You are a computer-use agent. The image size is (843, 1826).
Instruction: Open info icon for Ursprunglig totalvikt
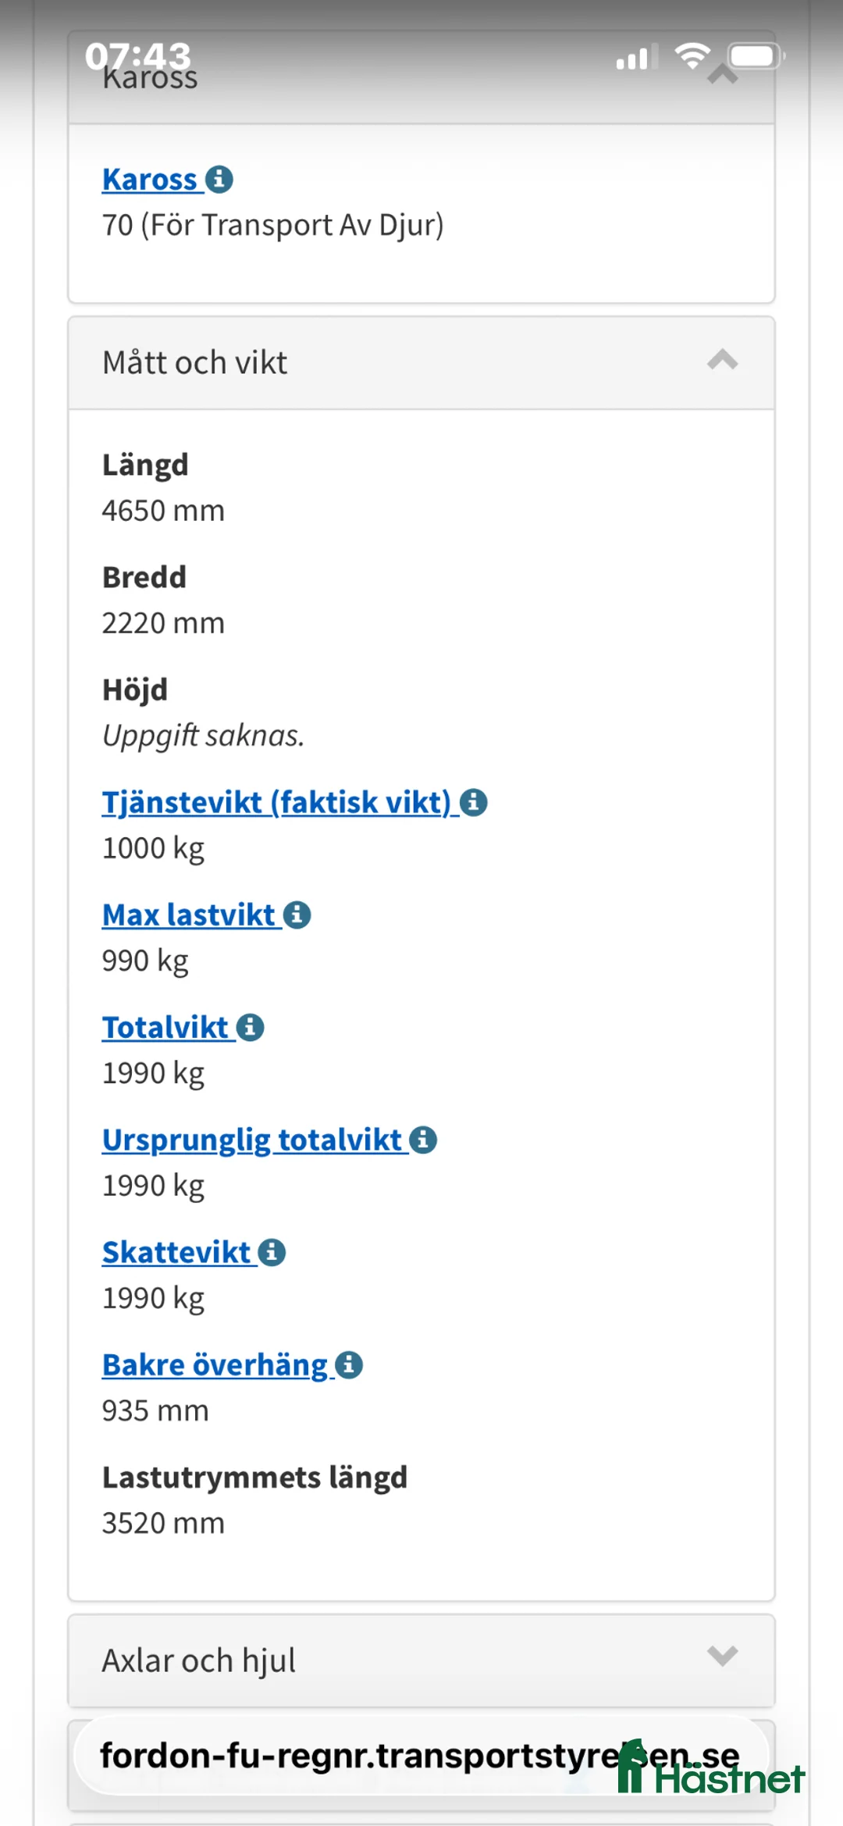coord(421,1139)
